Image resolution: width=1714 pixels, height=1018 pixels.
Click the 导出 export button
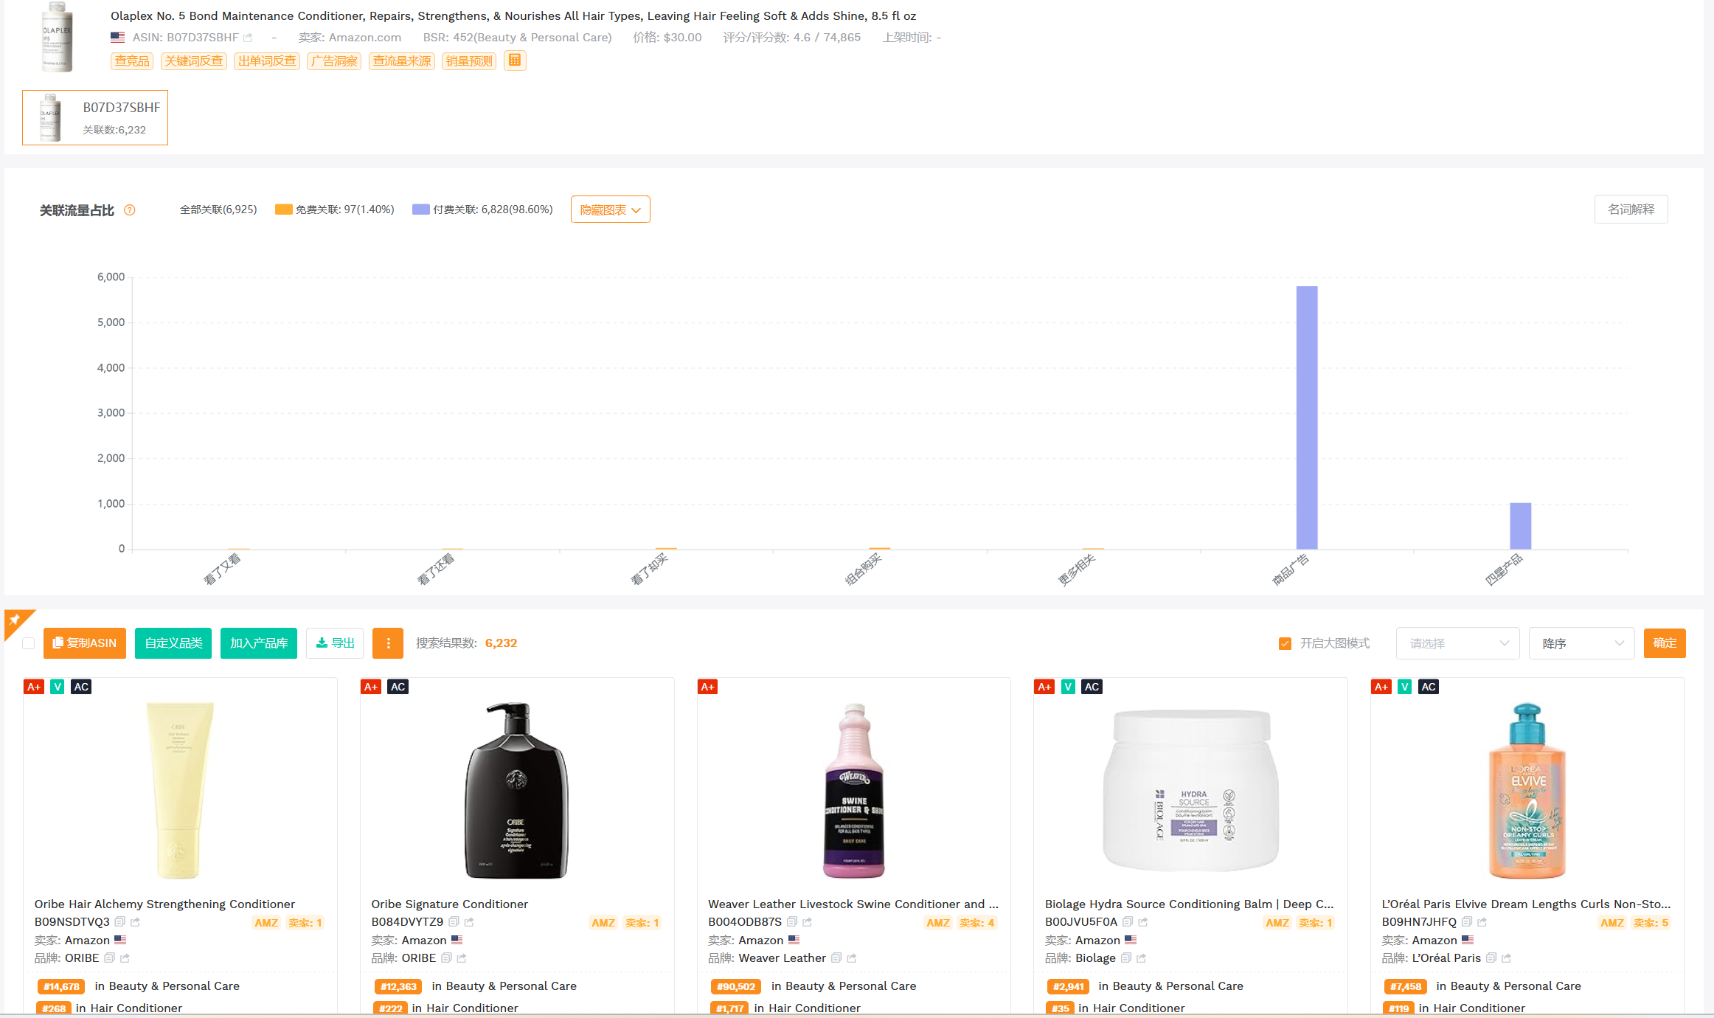click(x=335, y=643)
